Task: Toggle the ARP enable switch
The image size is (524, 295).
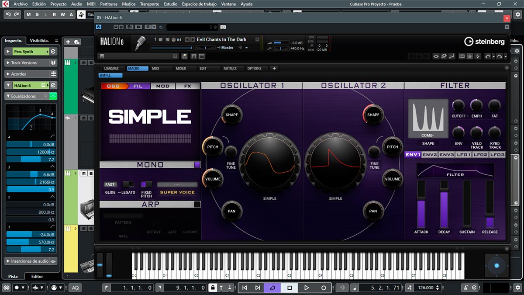Action: pyautogui.click(x=197, y=204)
